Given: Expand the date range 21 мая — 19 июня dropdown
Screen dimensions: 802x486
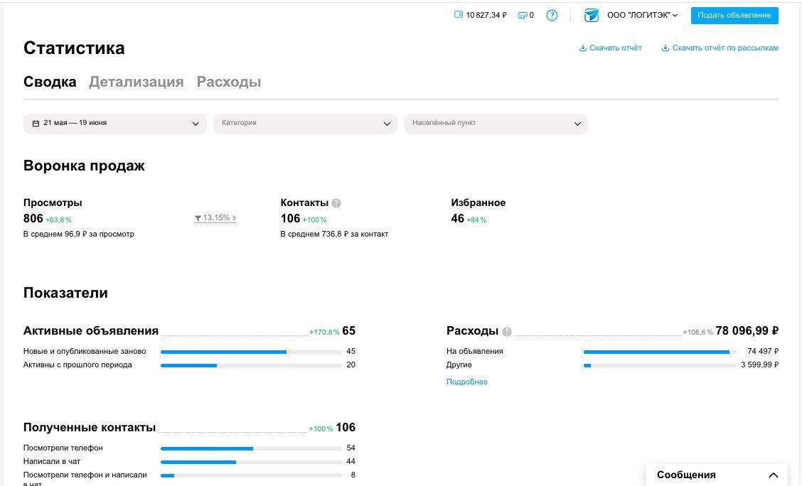Looking at the screenshot, I should click(115, 124).
